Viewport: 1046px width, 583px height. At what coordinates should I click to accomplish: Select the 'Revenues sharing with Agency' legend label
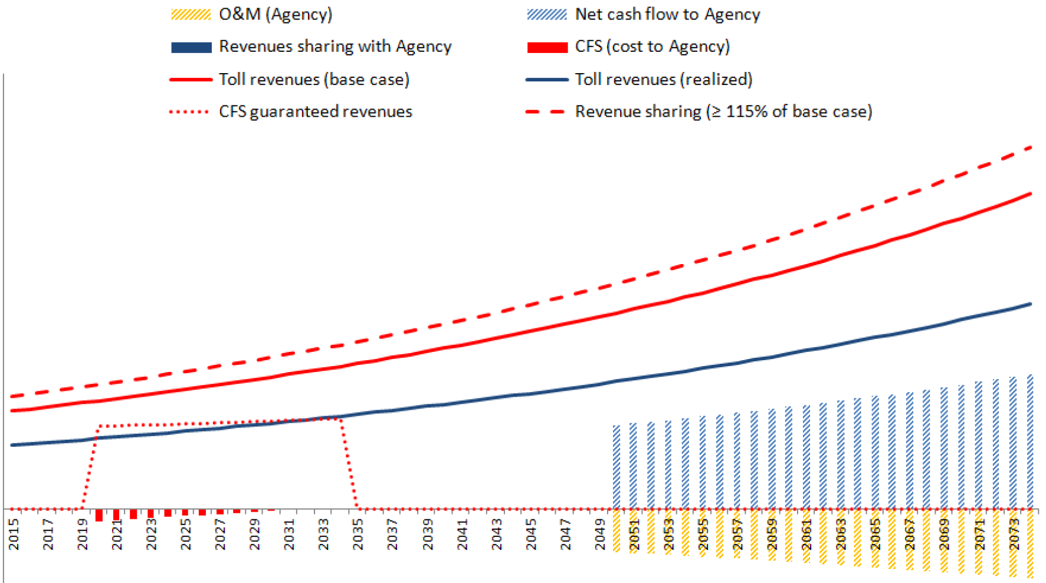335,47
